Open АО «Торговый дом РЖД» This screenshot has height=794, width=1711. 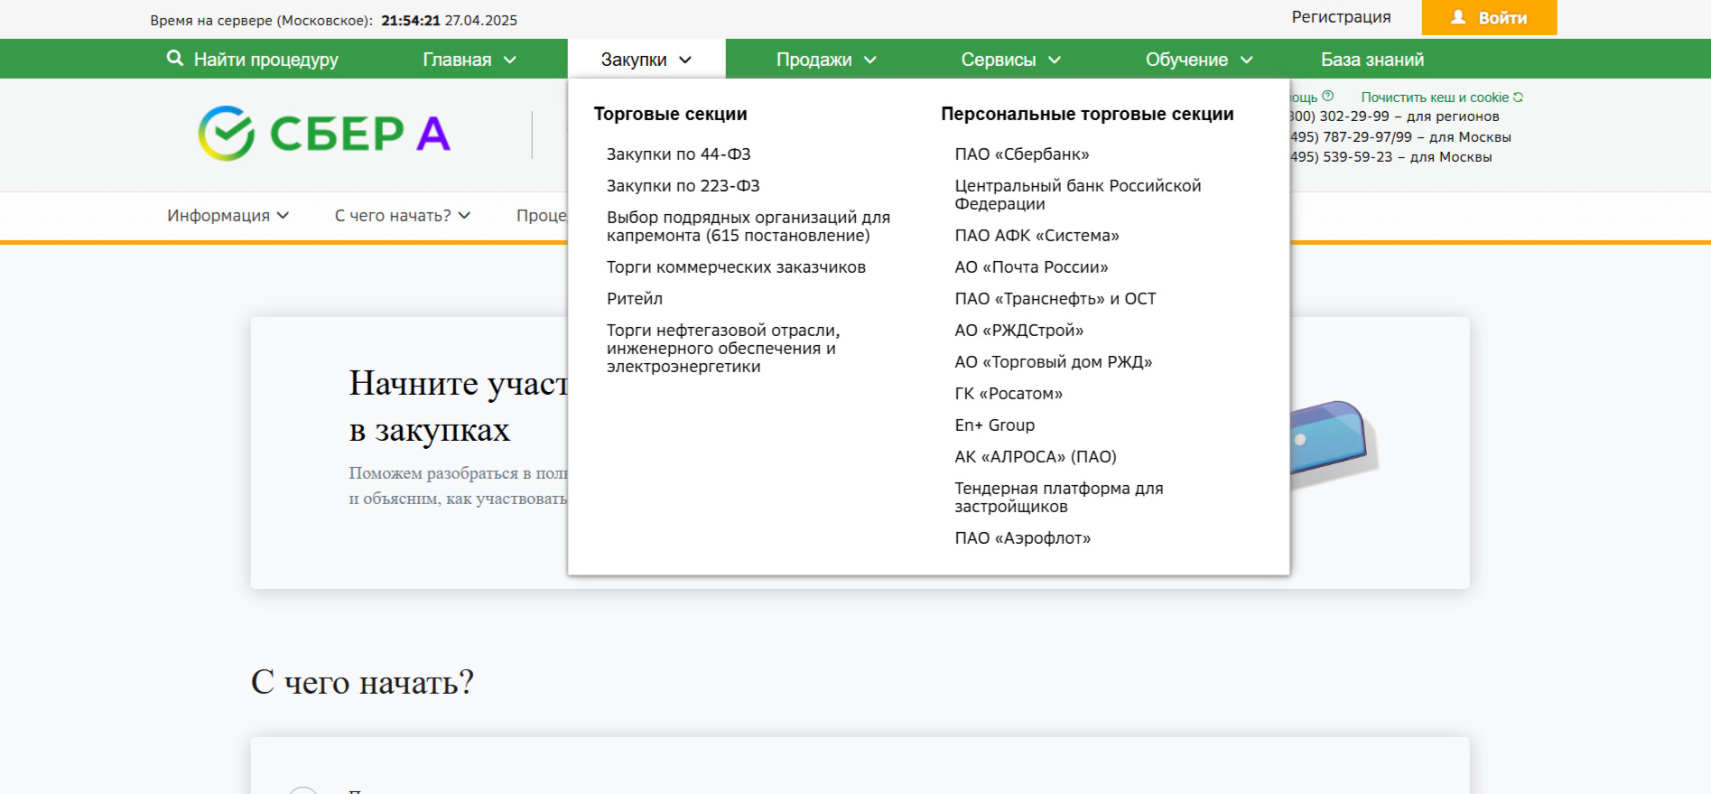[1054, 362]
